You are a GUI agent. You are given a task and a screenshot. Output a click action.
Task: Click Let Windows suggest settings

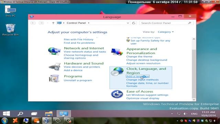[147, 95]
